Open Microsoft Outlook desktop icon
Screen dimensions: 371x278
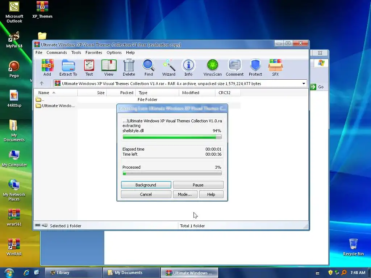14,12
